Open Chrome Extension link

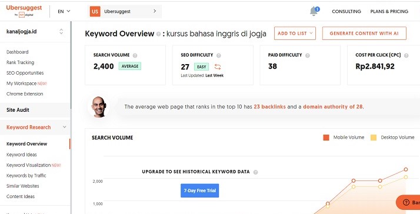click(x=25, y=93)
